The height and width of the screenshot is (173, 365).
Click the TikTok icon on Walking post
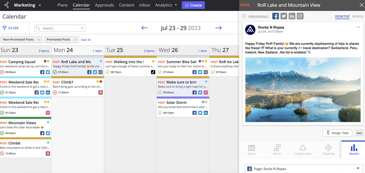pyautogui.click(x=153, y=72)
